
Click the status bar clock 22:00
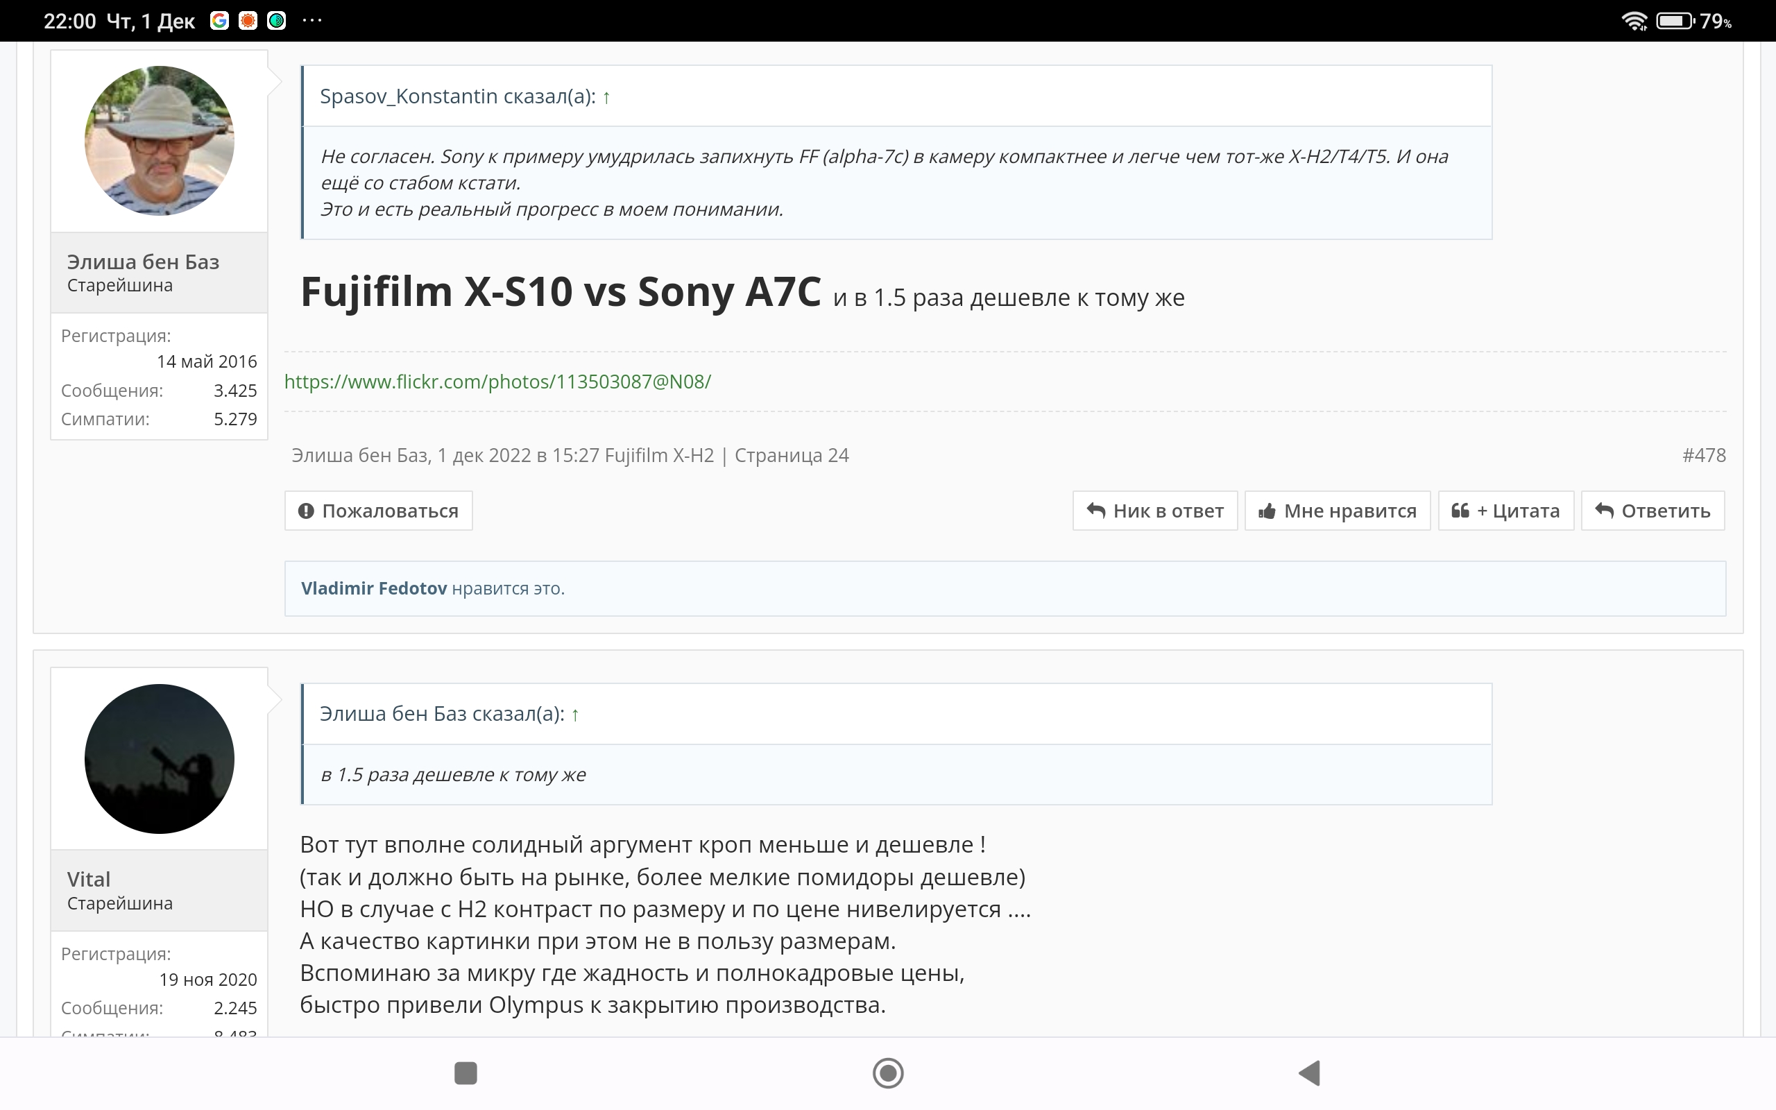point(69,22)
